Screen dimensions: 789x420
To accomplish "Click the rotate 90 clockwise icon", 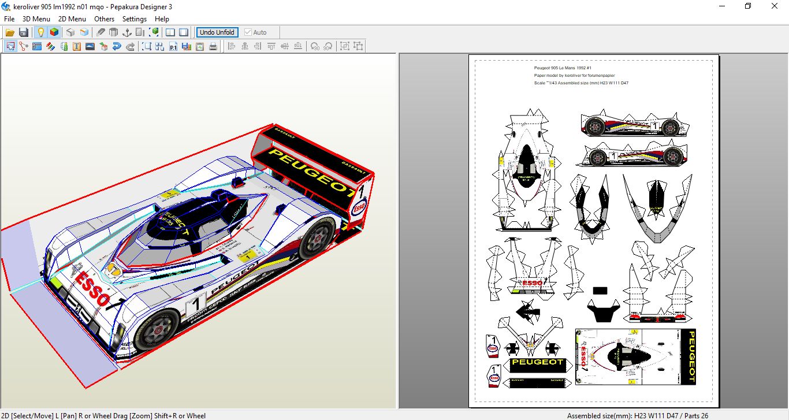I will 328,46.
